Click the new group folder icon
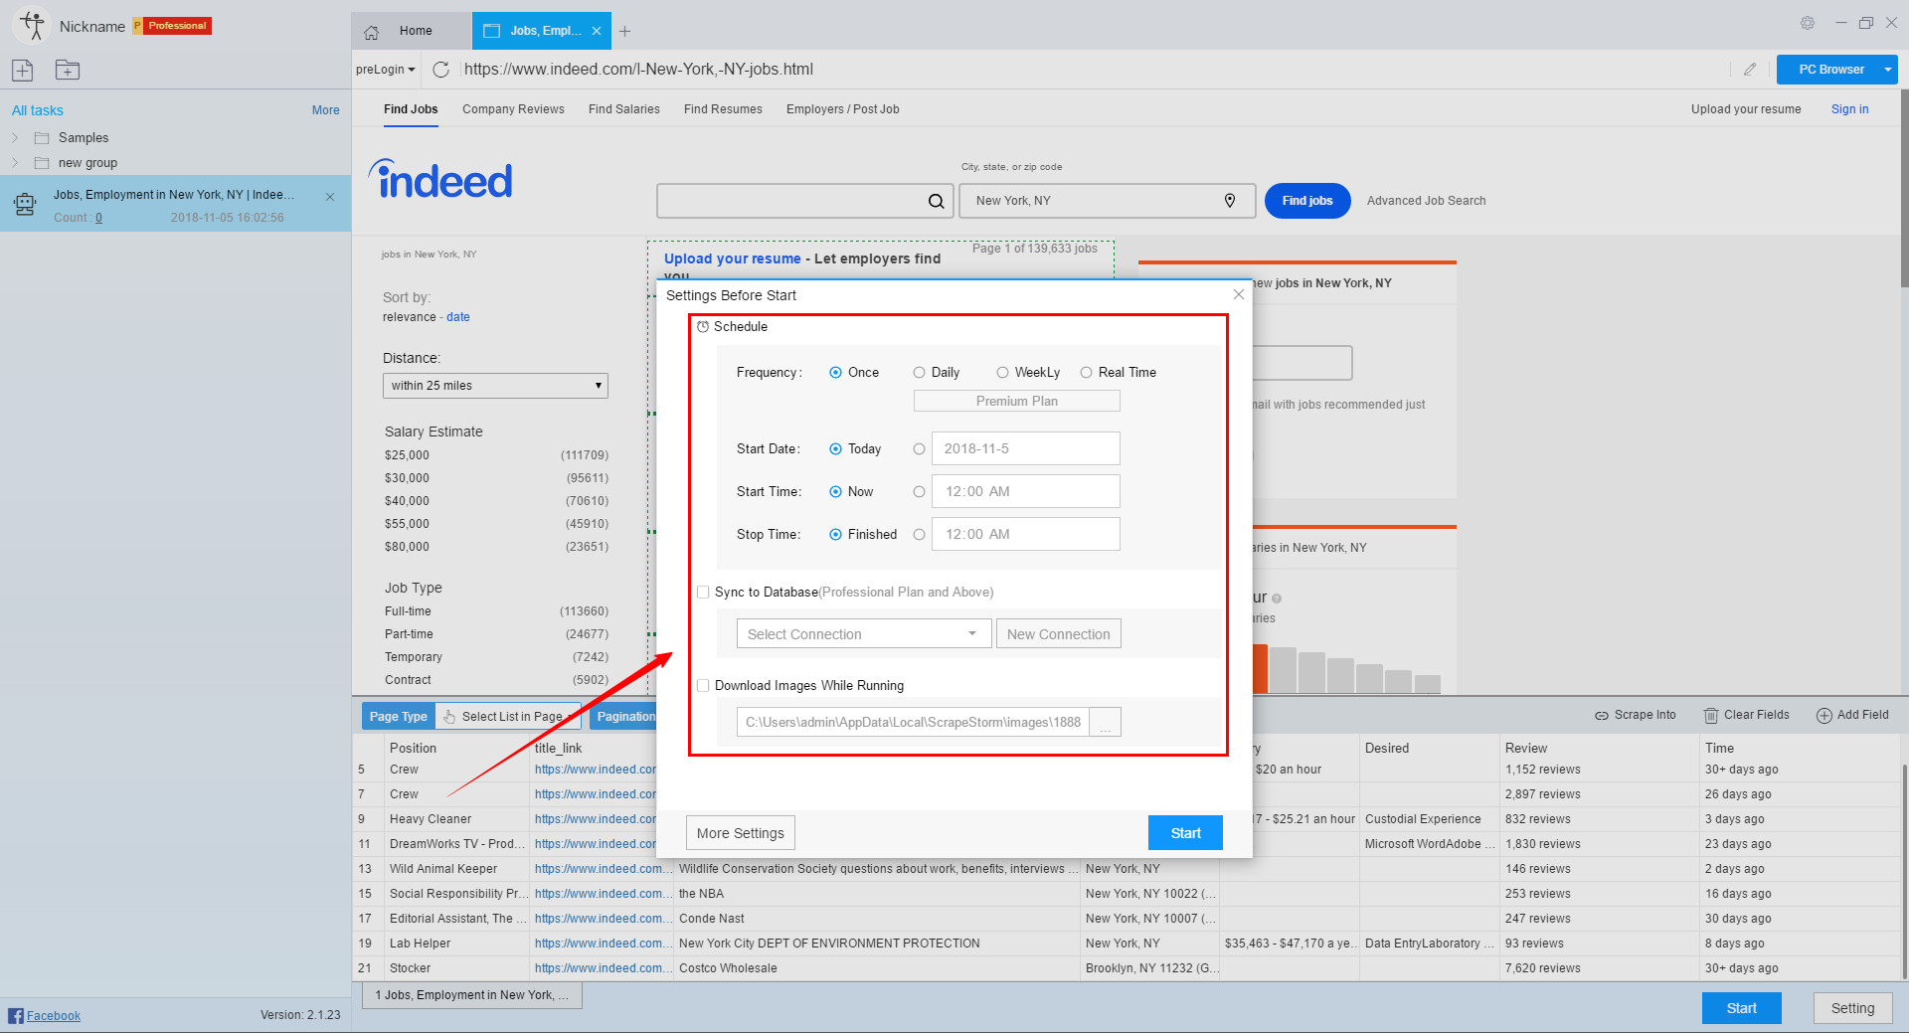 click(68, 70)
